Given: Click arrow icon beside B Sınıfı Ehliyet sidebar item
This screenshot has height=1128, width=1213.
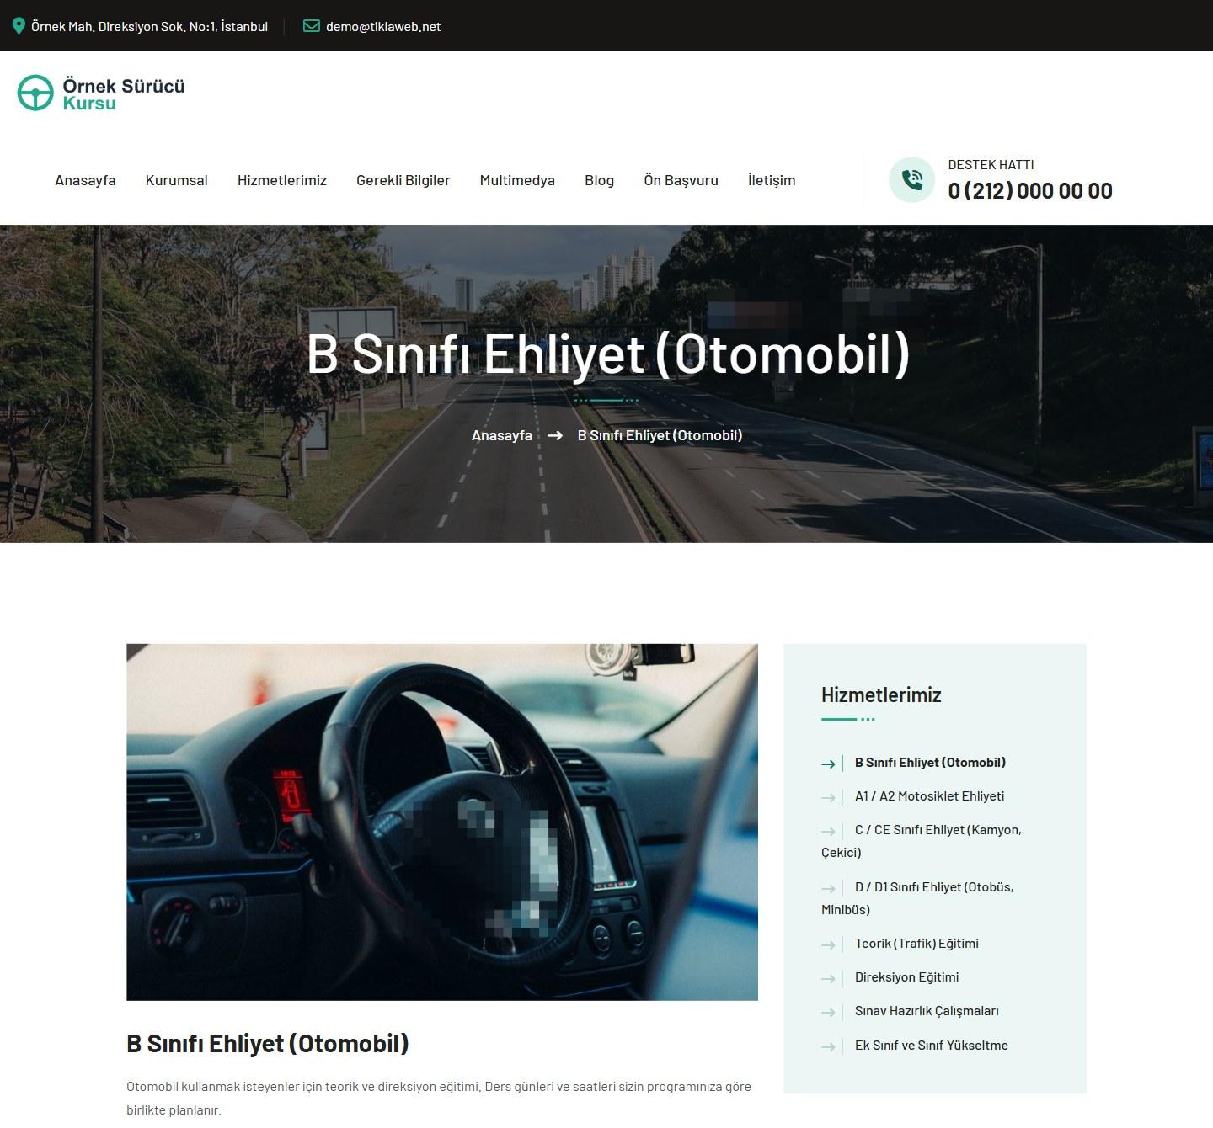Looking at the screenshot, I should (828, 764).
